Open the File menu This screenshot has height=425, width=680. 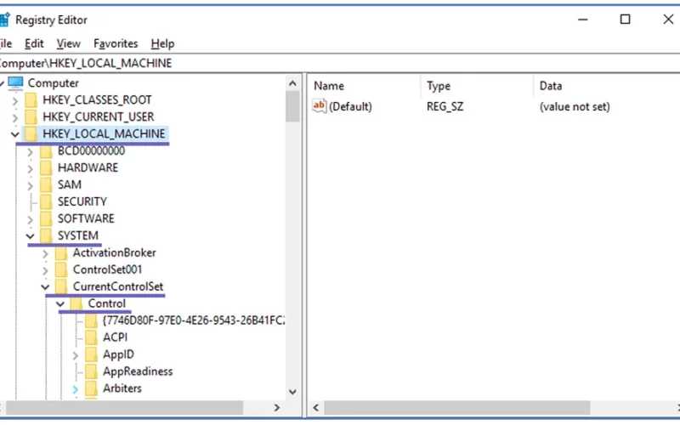tap(6, 43)
